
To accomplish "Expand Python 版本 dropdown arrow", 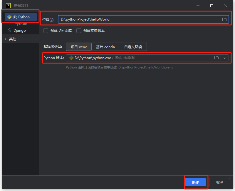I will (225, 58).
